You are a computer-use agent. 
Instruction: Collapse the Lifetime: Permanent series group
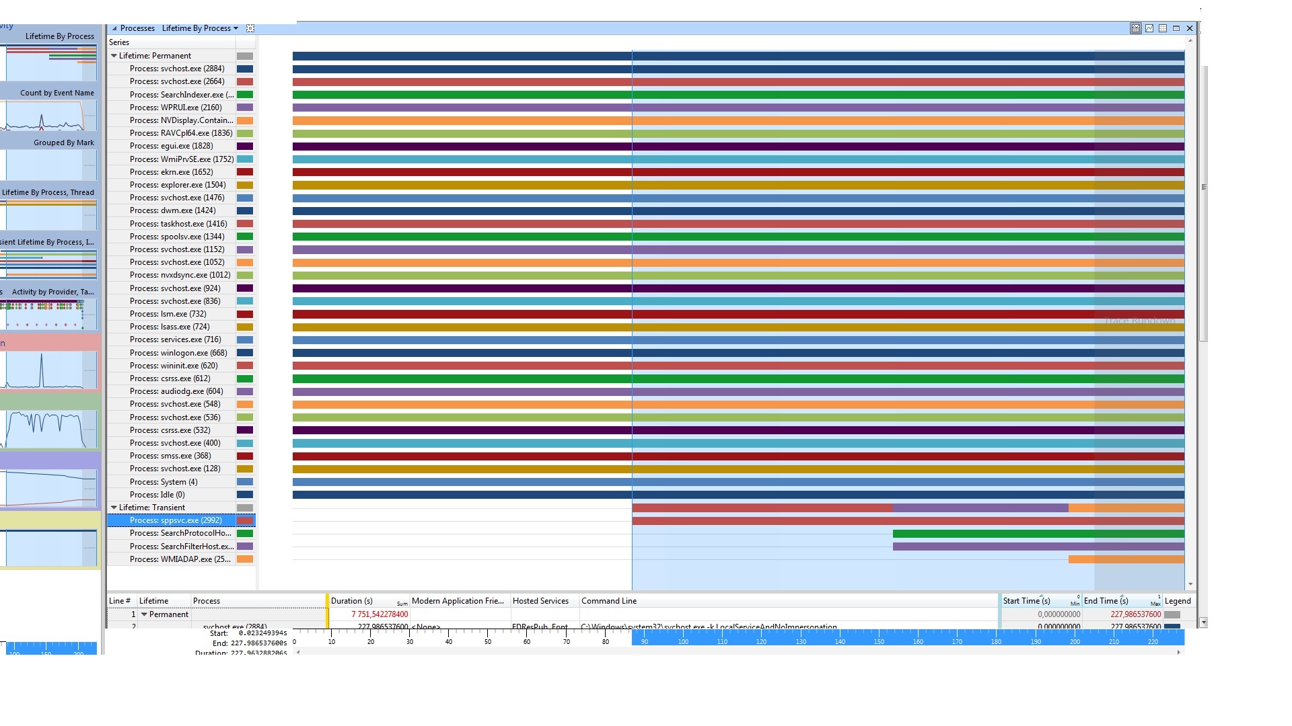click(114, 56)
